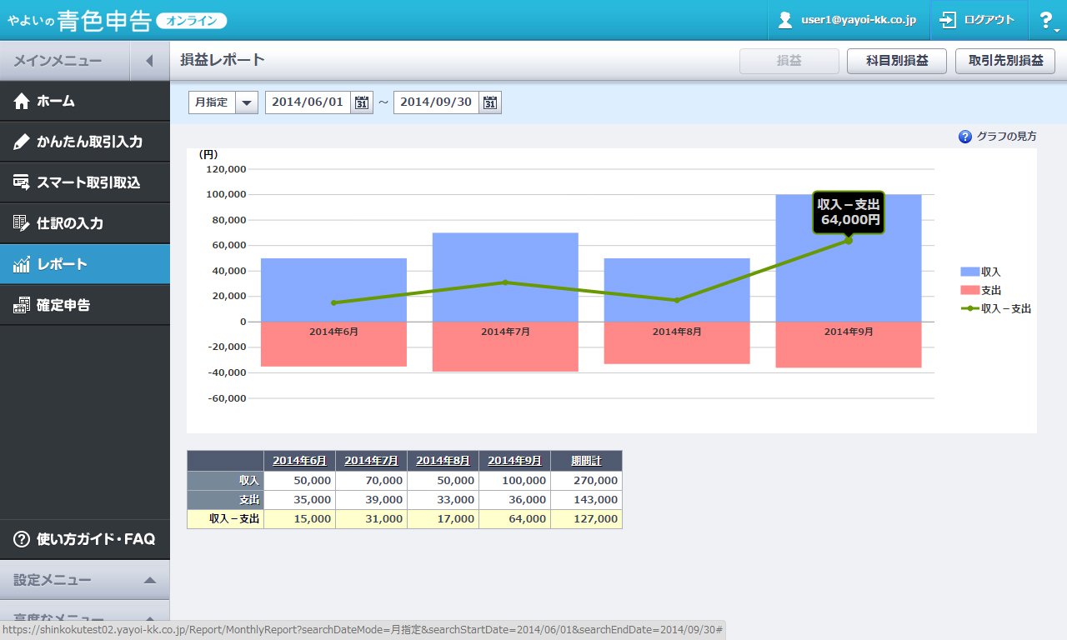Click the user account icon

click(784, 20)
